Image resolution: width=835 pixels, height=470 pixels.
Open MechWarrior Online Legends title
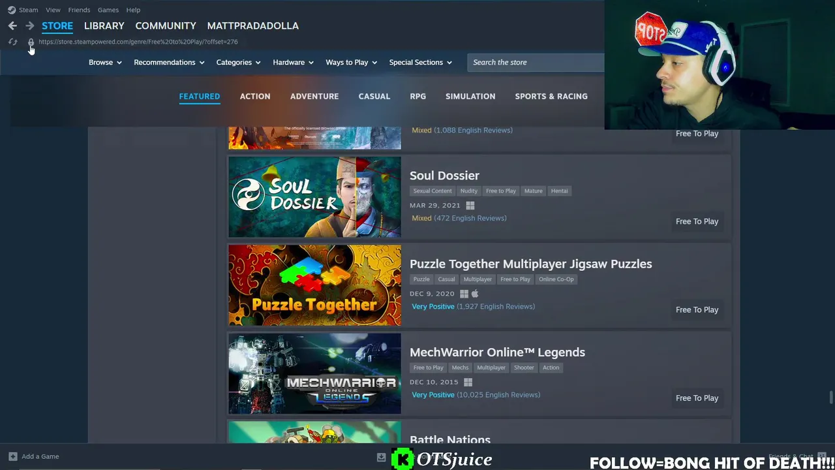[497, 352]
